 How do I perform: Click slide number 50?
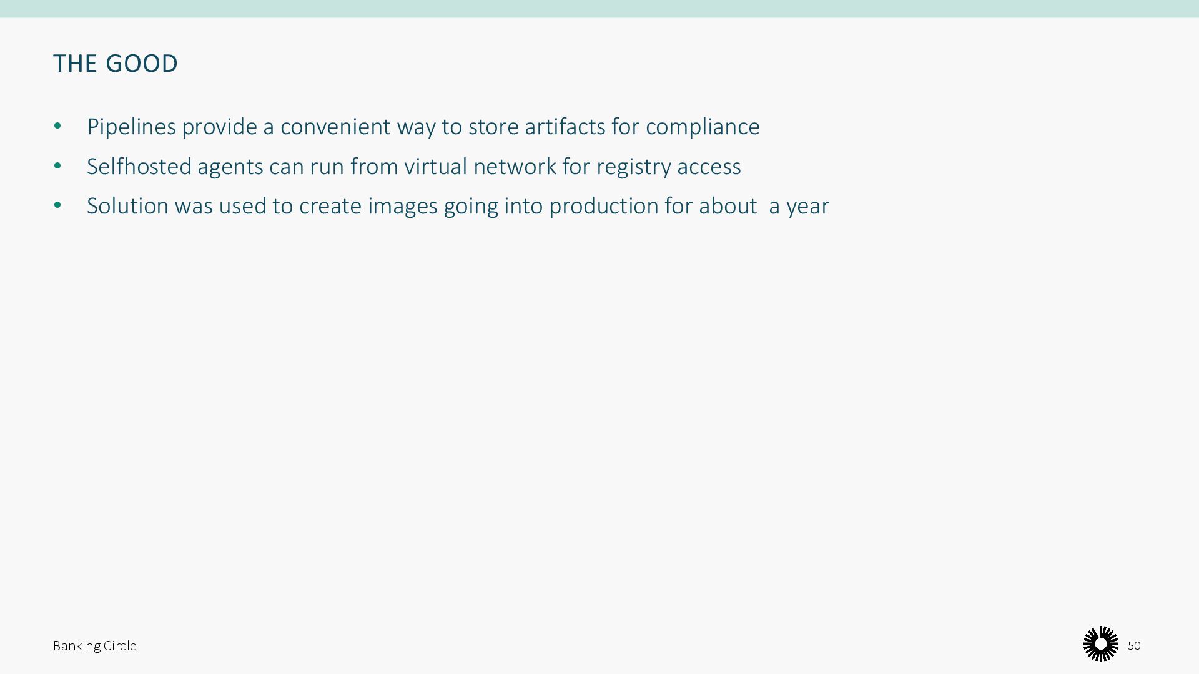click(x=1134, y=646)
